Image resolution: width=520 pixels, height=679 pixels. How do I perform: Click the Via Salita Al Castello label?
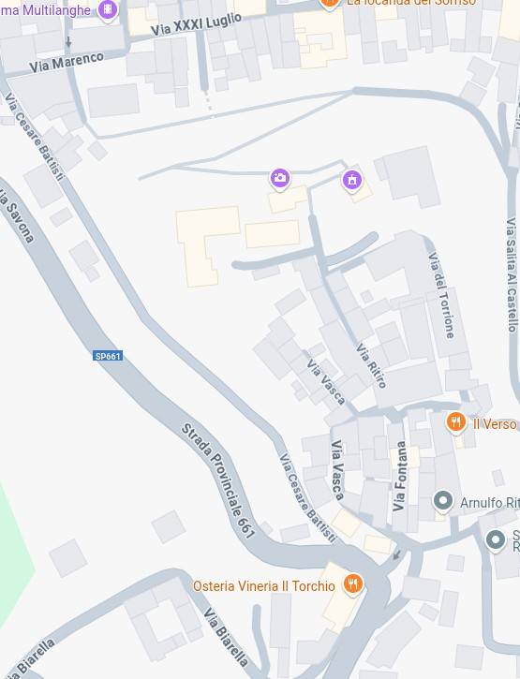(x=513, y=275)
